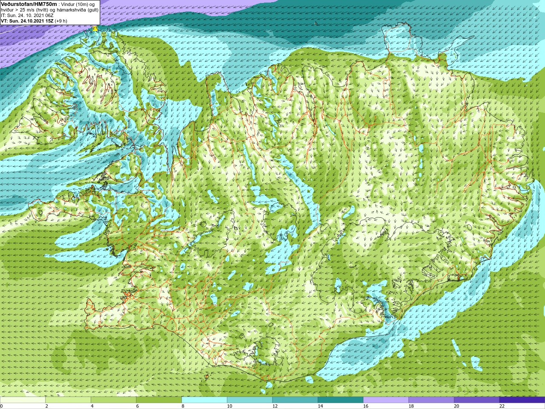The width and height of the screenshot is (545, 409).
Task: Select the 12–14 m/s teal legend swatch
Action: point(295,400)
